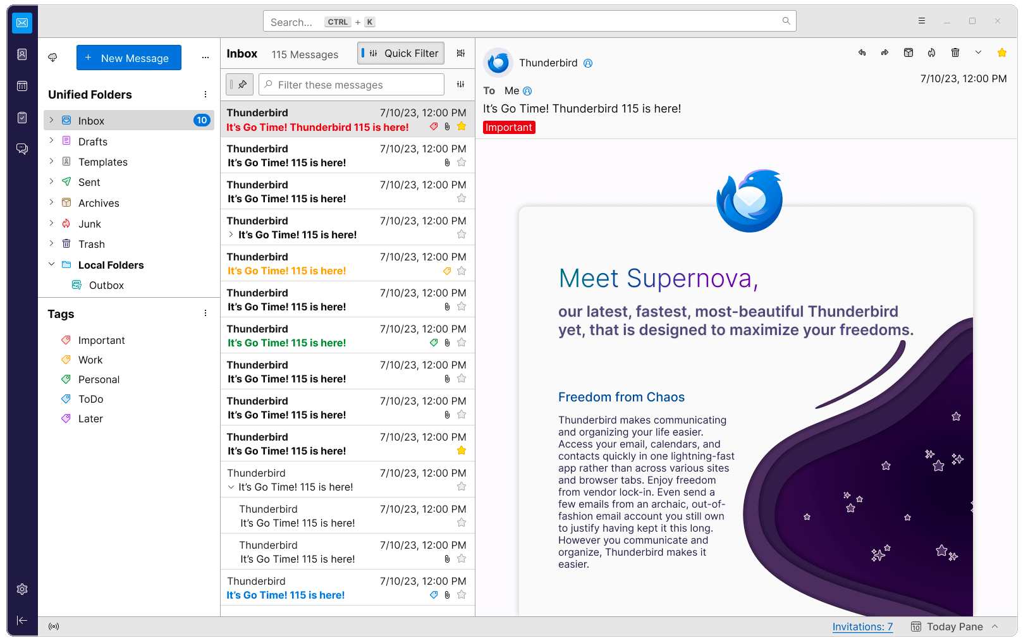Select the red Important tag
Screen dimensions: 1028x641
[101, 340]
